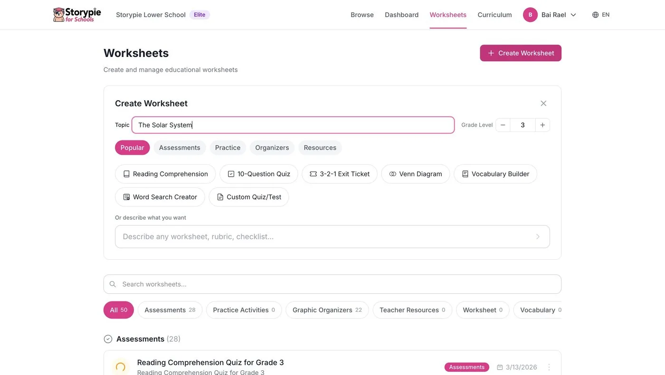Choose the Venn Diagram template
This screenshot has height=375, width=665.
415,174
